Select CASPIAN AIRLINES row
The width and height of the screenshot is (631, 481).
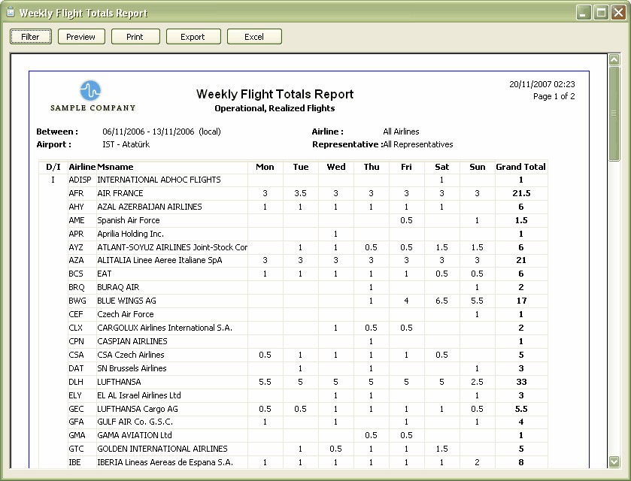click(x=132, y=341)
